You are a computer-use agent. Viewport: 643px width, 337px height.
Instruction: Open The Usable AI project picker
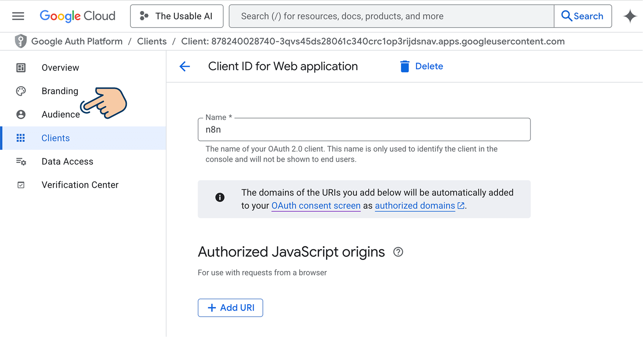(x=177, y=16)
